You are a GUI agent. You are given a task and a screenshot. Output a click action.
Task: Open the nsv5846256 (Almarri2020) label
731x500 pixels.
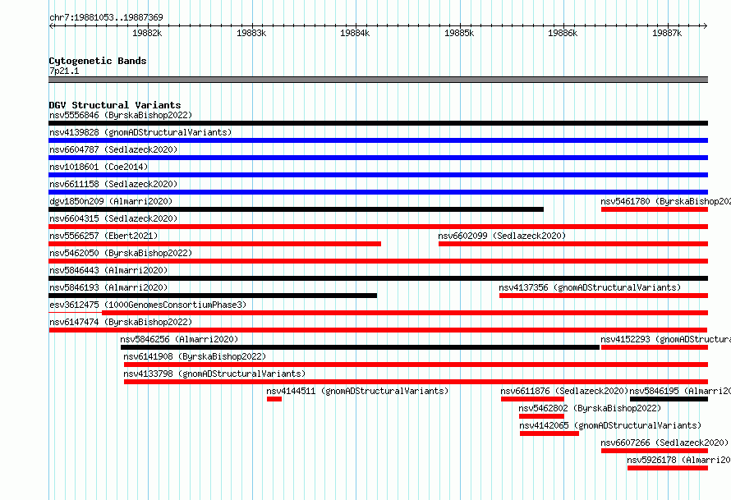pos(179,339)
